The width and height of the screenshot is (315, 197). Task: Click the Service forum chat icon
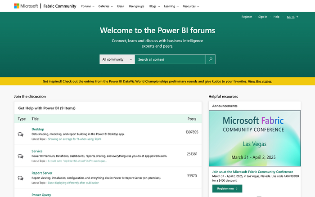tap(21, 156)
